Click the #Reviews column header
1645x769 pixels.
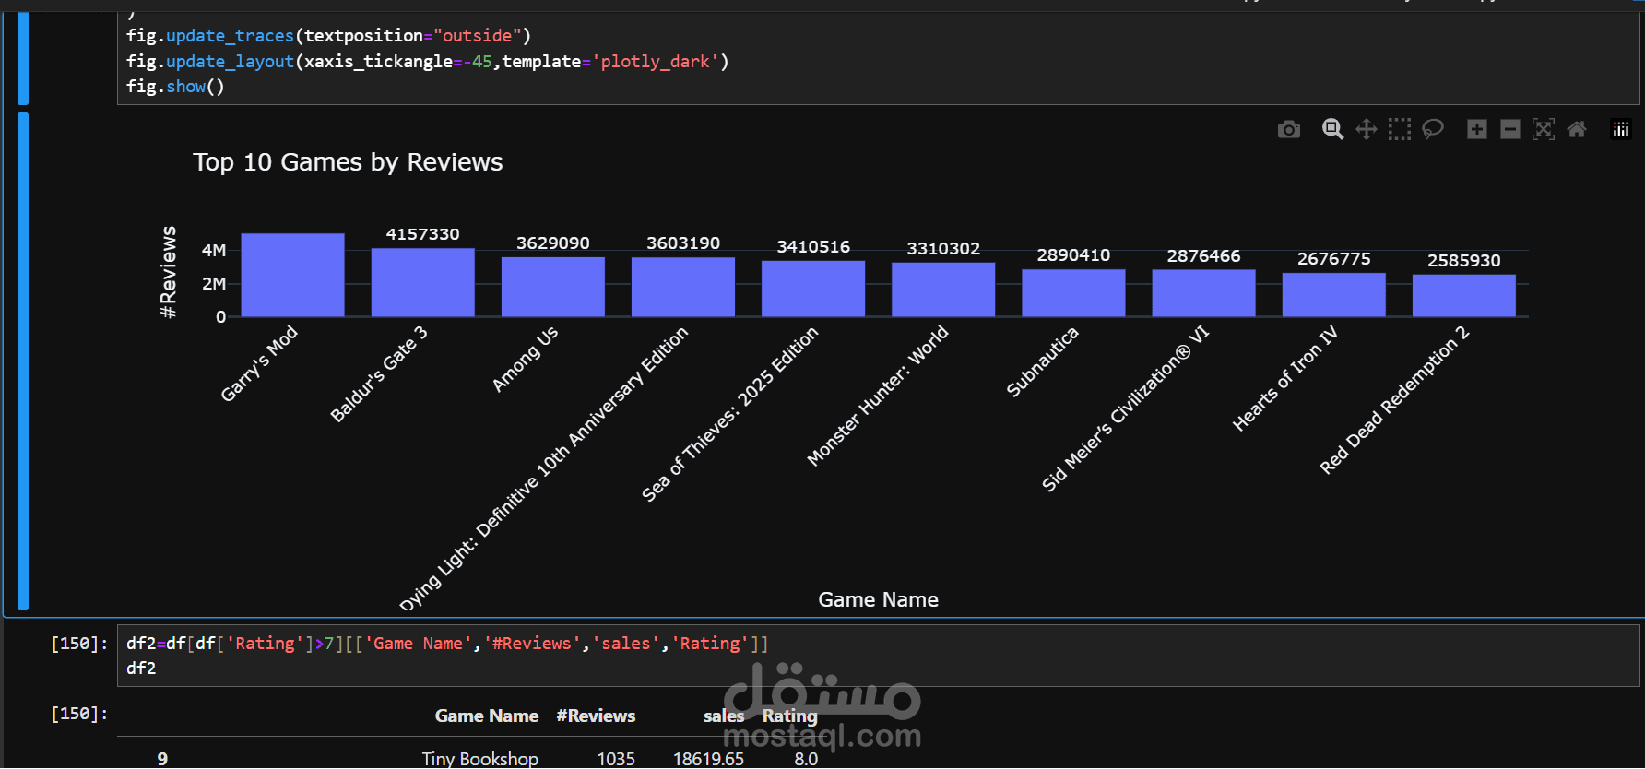pyautogui.click(x=596, y=716)
